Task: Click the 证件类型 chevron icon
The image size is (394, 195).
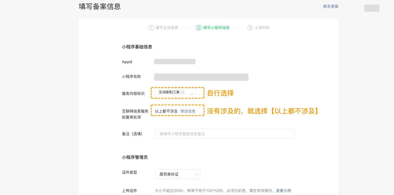Action: click(196, 174)
